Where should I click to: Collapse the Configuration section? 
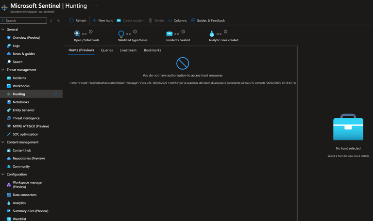coord(3,174)
